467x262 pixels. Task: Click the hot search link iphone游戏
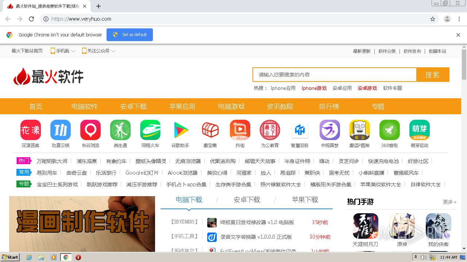pyautogui.click(x=314, y=88)
